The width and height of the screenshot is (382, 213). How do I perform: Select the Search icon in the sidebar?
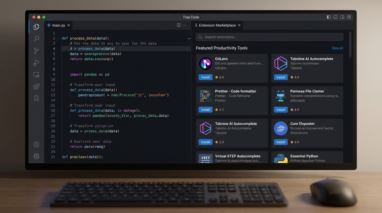click(x=36, y=39)
